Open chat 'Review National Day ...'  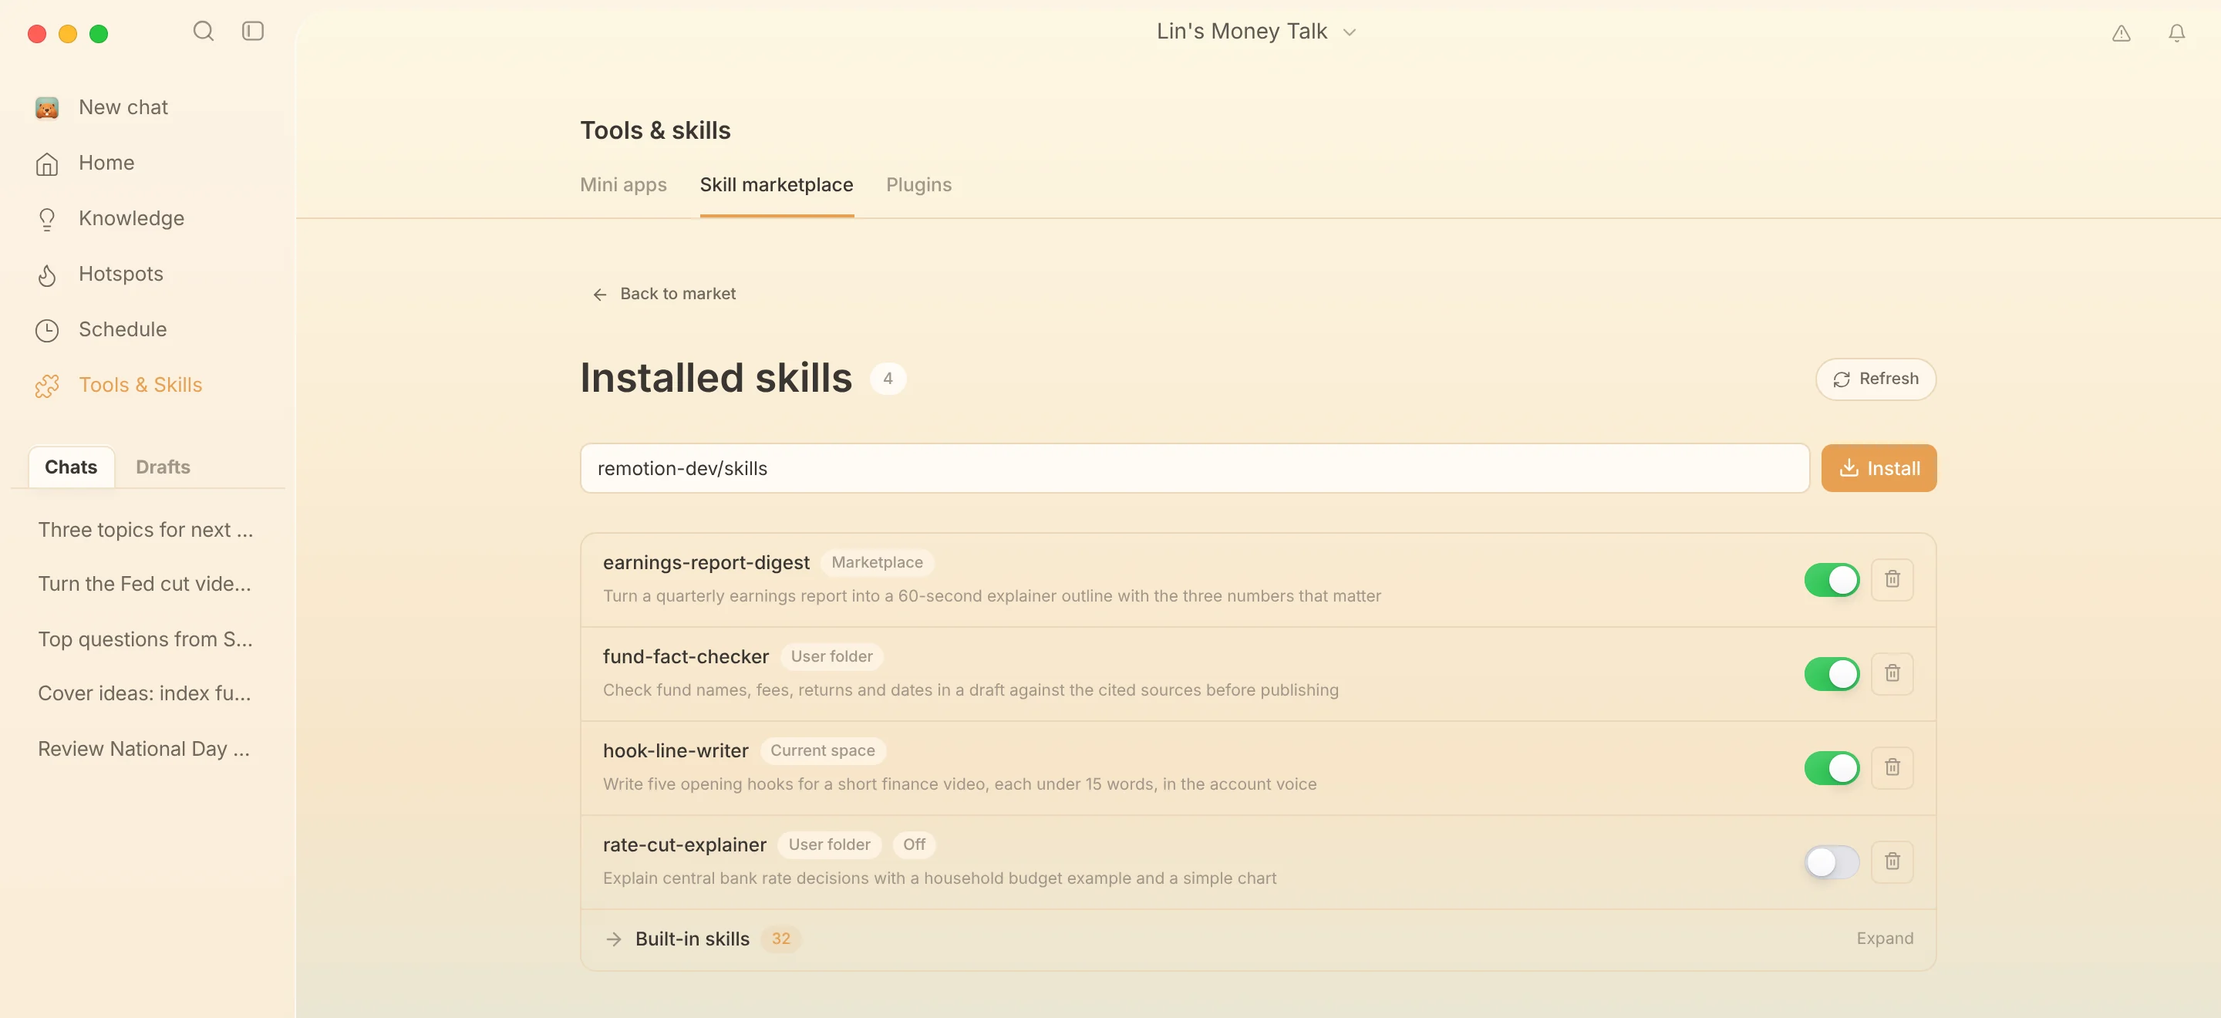pos(144,748)
